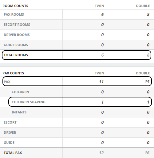Select the Pax Twin count 11

[101, 82]
